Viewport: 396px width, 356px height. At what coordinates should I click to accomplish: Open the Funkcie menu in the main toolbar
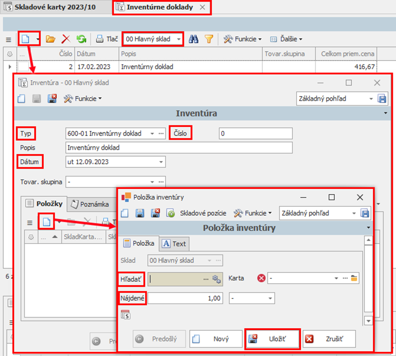(242, 39)
